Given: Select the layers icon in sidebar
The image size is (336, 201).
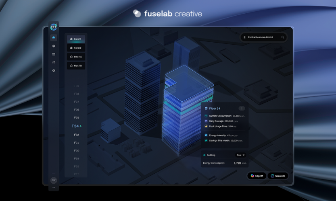Looking at the screenshot, I should (x=54, y=38).
